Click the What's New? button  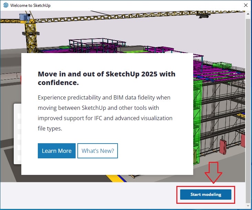tap(98, 151)
